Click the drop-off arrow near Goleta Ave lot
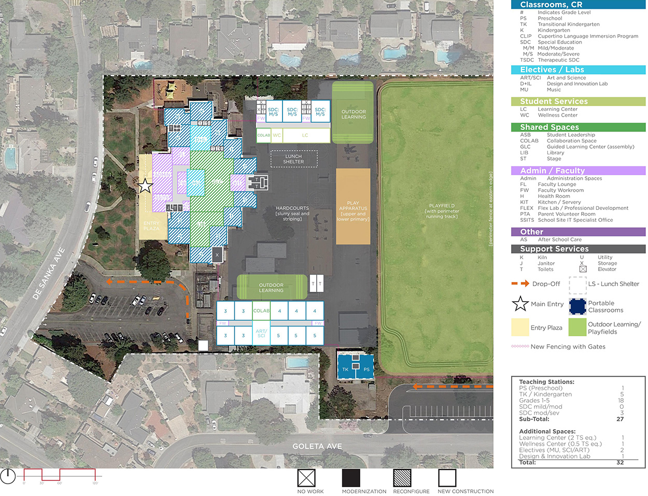This screenshot has height=496, width=648. coord(453,386)
